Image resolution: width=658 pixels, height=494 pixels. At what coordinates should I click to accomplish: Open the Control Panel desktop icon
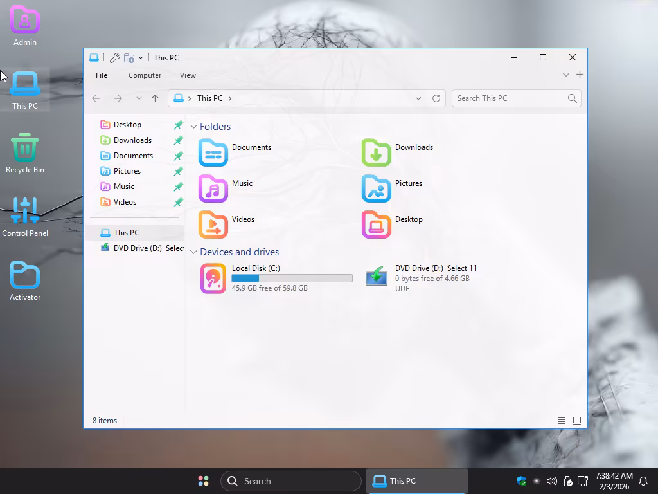click(x=25, y=212)
